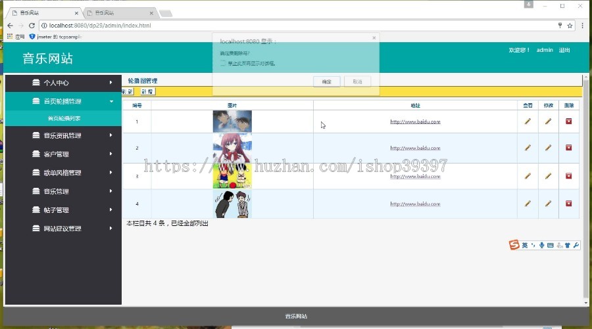
Task: Open the Apps grid in the bookmarks bar
Action: pos(10,37)
